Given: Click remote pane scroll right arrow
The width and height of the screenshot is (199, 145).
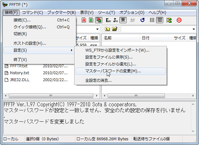Looking at the screenshot, I should tap(193, 96).
